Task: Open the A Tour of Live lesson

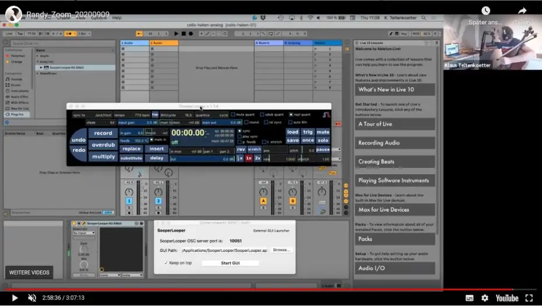Action: pyautogui.click(x=395, y=124)
